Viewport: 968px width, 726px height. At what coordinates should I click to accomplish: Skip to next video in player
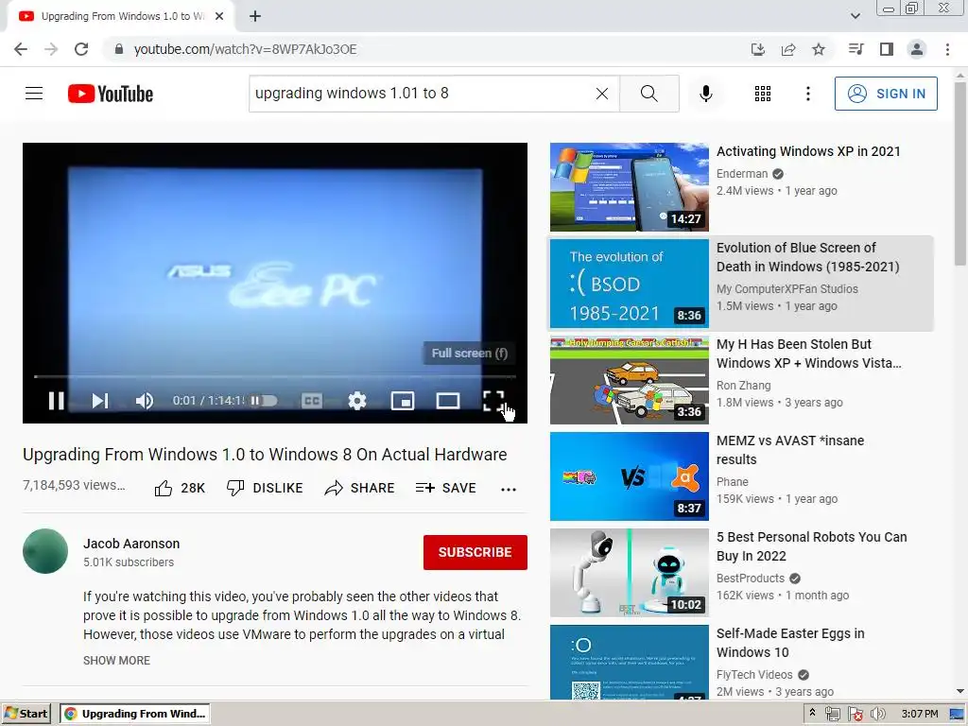point(100,401)
